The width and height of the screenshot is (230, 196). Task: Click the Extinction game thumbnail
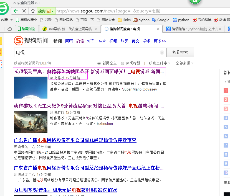[31, 122]
